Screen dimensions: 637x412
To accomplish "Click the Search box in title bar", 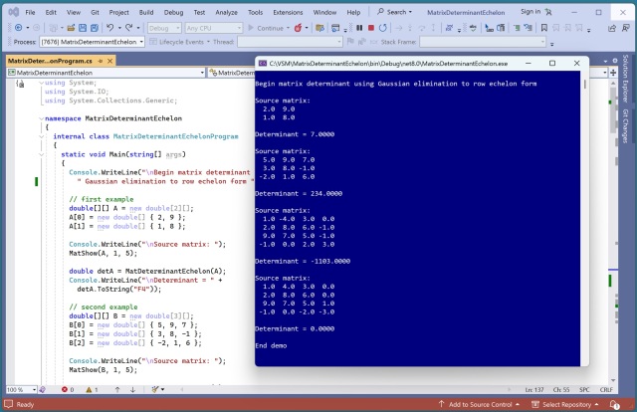I will pos(394,12).
